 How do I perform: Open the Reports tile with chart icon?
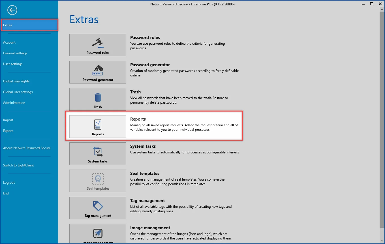[98, 127]
